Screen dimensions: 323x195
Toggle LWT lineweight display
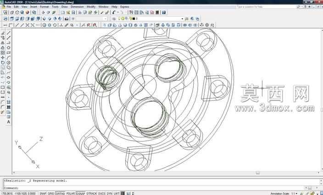[x=117, y=193]
